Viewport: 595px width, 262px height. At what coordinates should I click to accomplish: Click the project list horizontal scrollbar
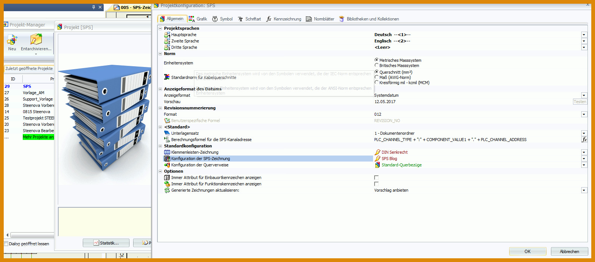(32, 235)
